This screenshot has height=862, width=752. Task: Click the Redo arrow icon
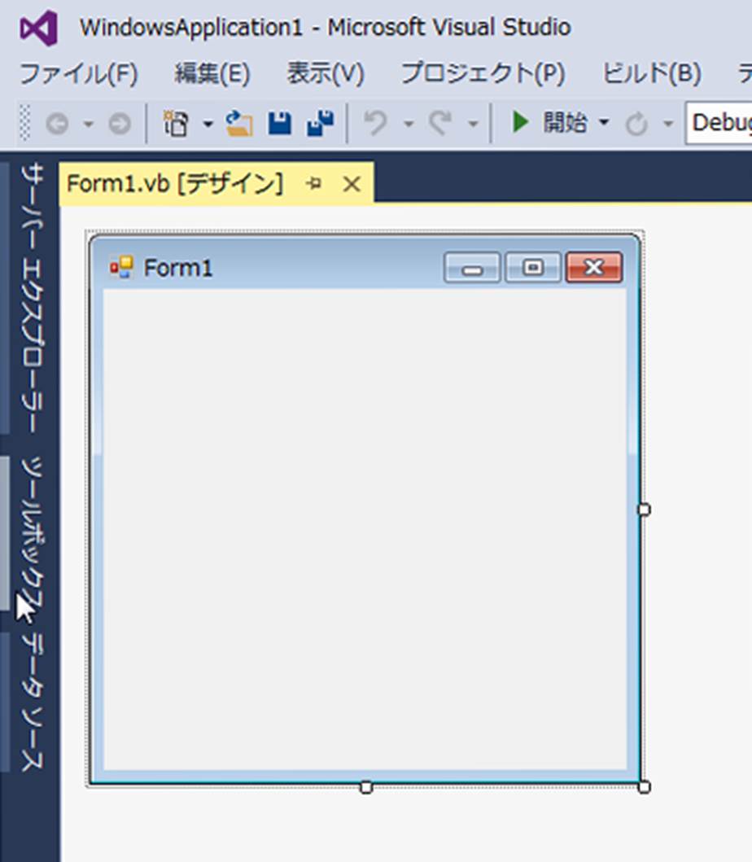pos(441,124)
